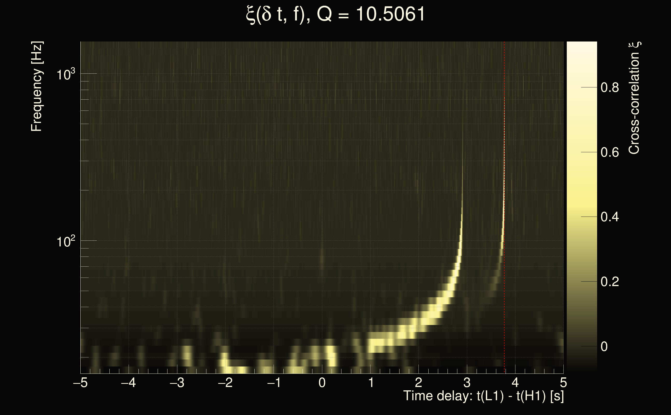Click the 5 time delay tick label

563,383
